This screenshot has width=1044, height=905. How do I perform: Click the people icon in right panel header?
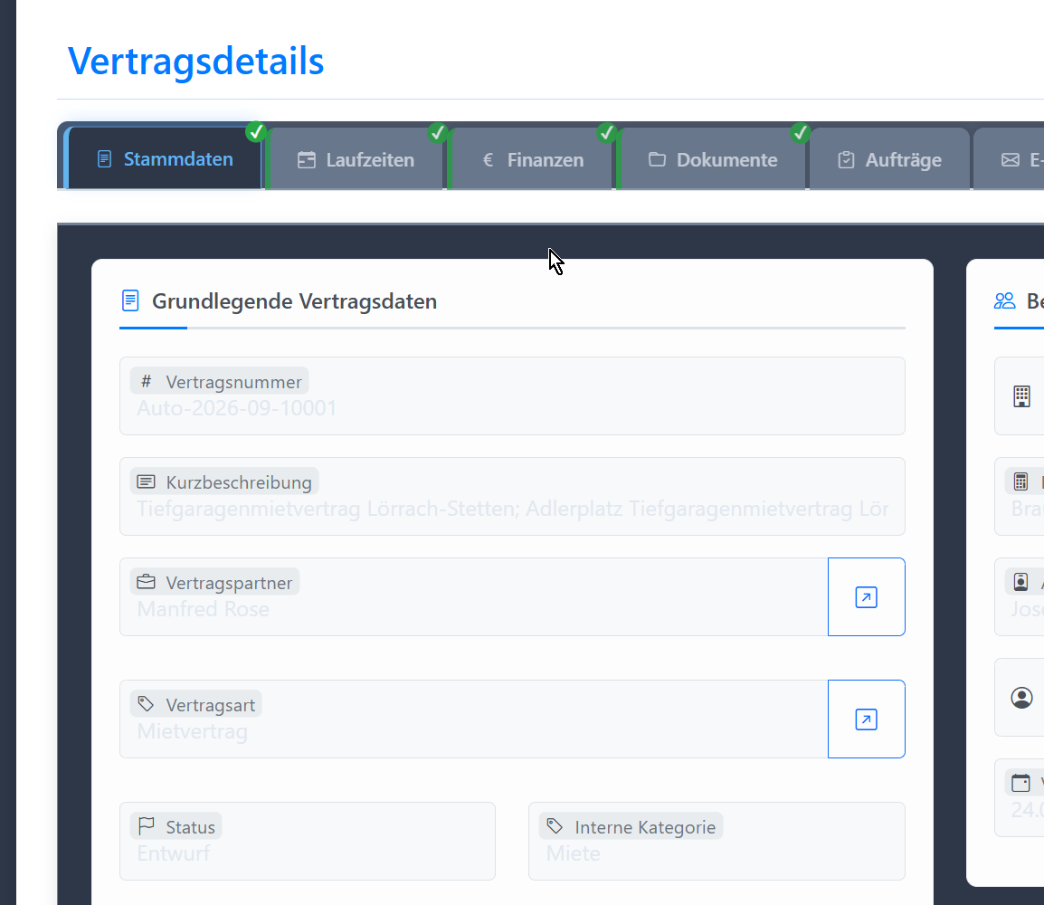[x=1005, y=301]
